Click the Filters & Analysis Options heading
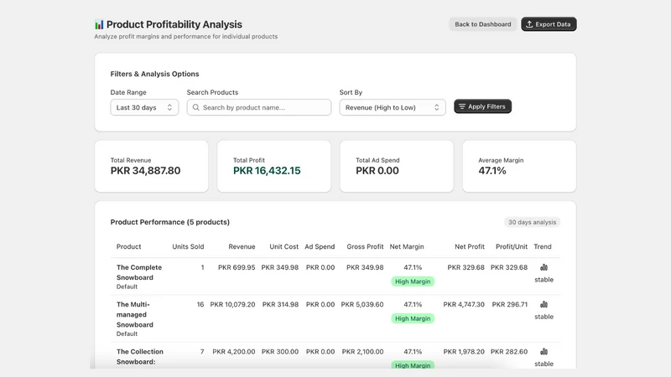 (154, 74)
